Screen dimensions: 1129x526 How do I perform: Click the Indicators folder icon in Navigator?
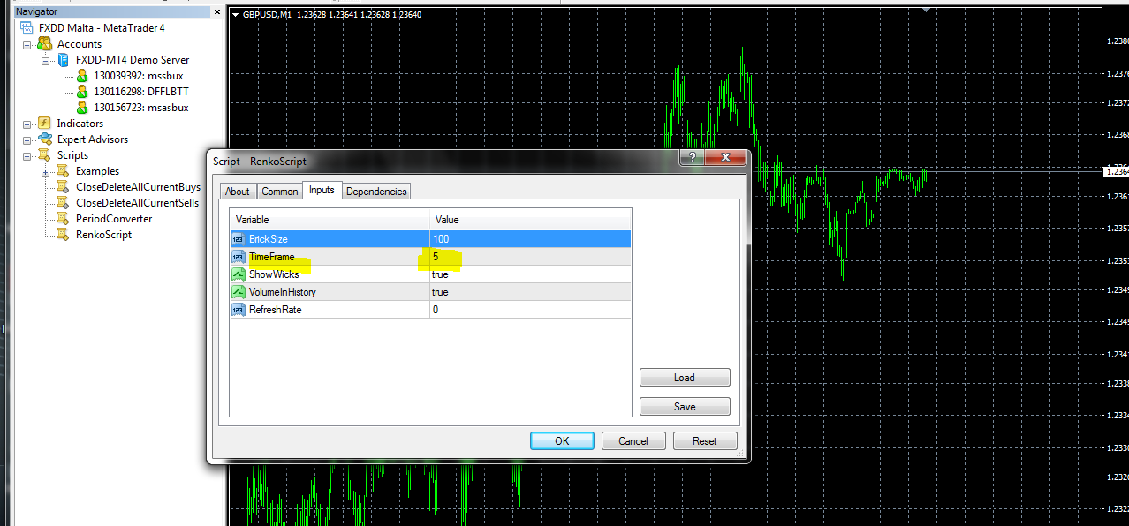click(43, 124)
